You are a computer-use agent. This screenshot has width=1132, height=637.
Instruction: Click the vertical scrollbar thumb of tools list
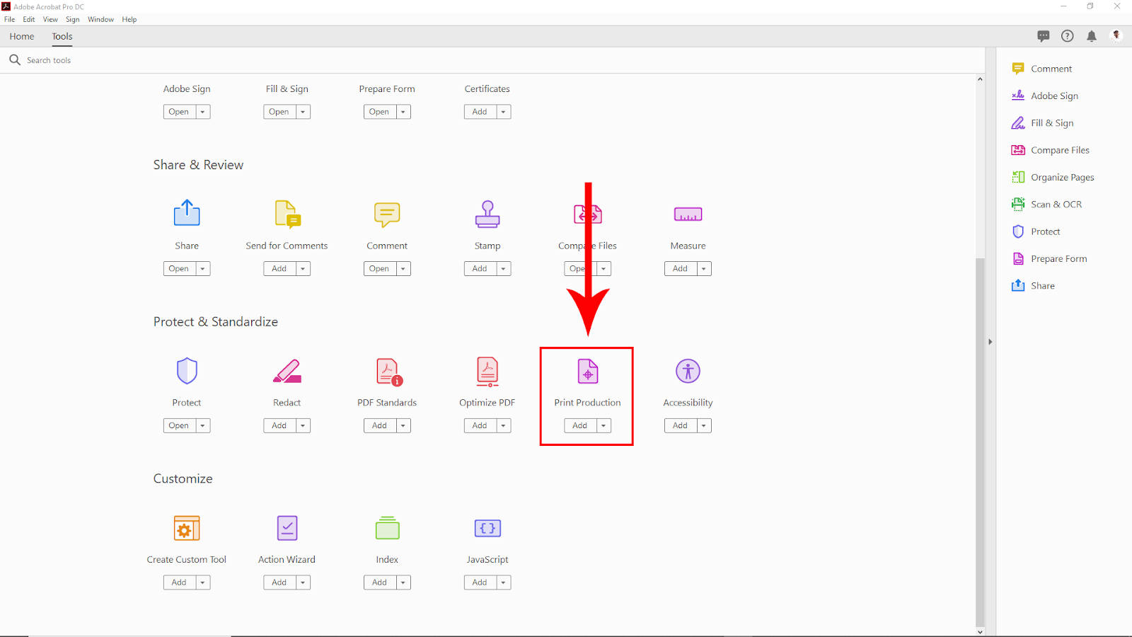coord(980,442)
